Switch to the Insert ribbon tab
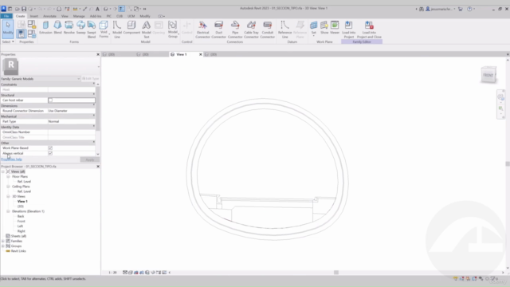510x287 pixels. click(x=33, y=16)
